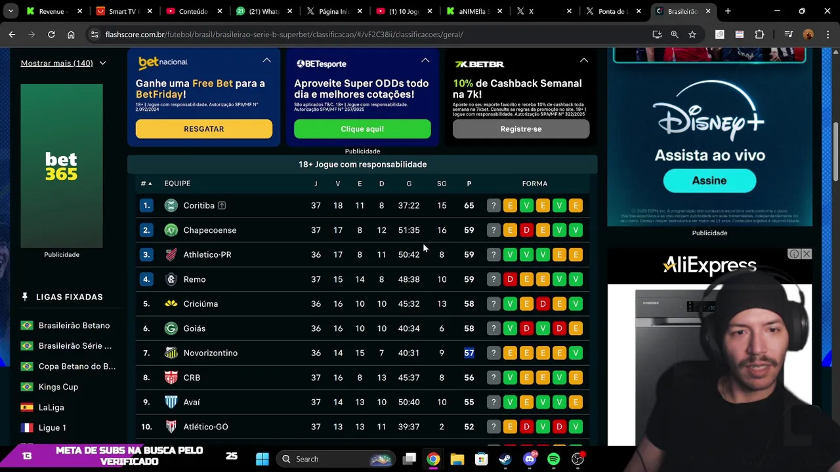Click the browser back arrow
840x472 pixels.
point(12,34)
